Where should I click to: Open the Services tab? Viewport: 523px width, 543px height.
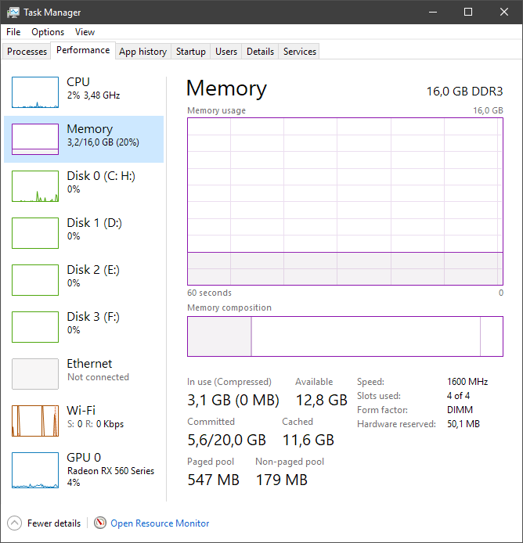tap(300, 52)
